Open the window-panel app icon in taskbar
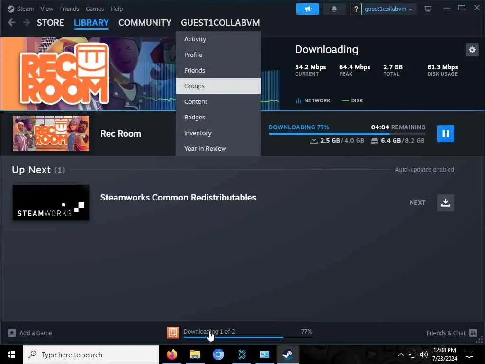 264,355
